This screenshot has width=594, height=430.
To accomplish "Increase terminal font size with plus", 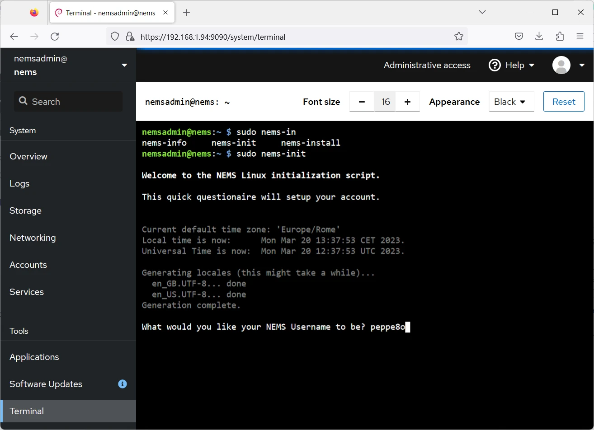I will (407, 102).
